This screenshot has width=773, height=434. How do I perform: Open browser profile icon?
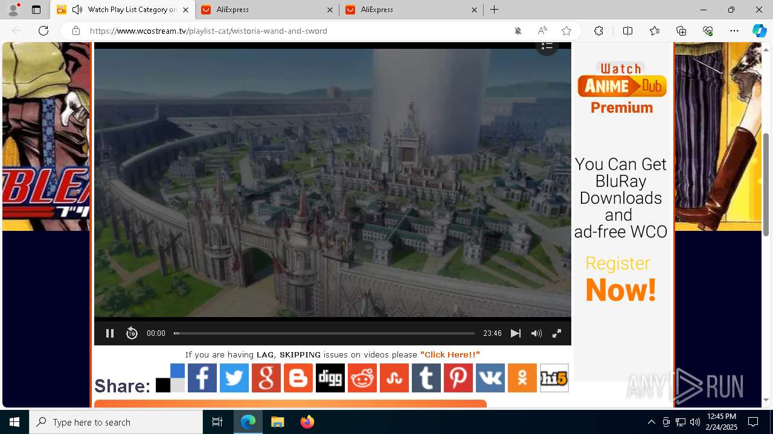click(x=13, y=10)
